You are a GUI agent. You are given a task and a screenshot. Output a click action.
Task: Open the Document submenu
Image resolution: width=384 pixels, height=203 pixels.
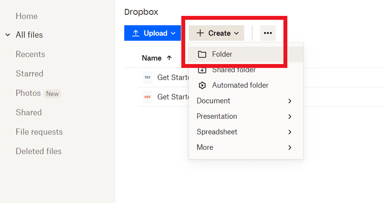(246, 101)
